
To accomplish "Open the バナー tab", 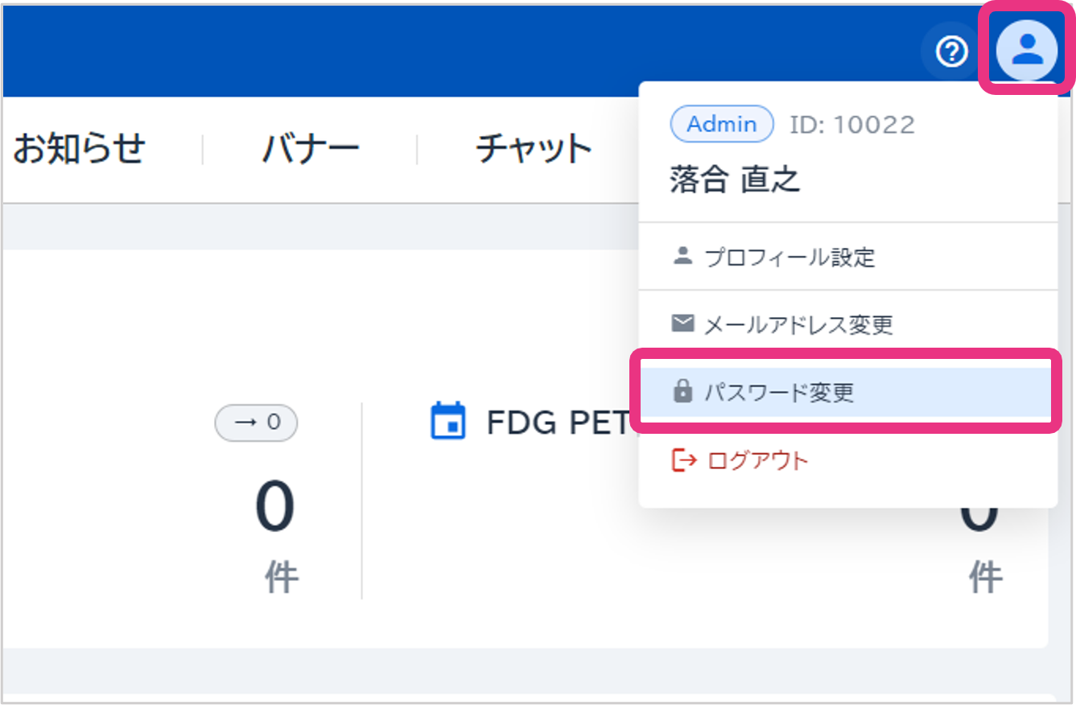I will [x=310, y=149].
